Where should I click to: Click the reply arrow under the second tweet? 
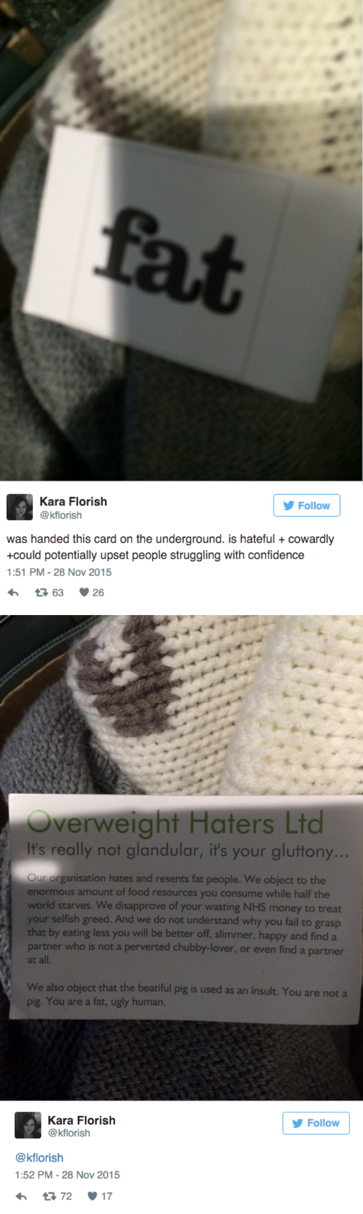coord(21,1196)
